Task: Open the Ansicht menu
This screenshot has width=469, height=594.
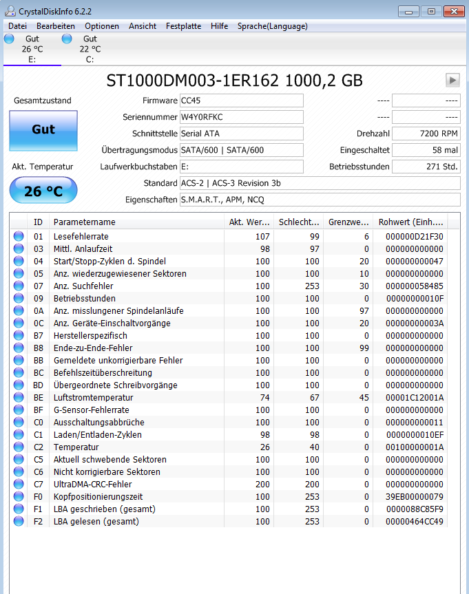Action: (x=143, y=26)
